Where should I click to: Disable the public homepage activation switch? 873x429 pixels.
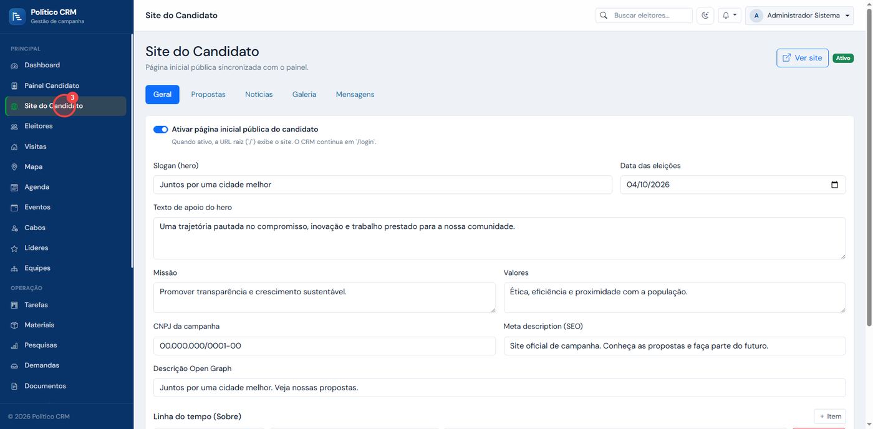(x=161, y=130)
